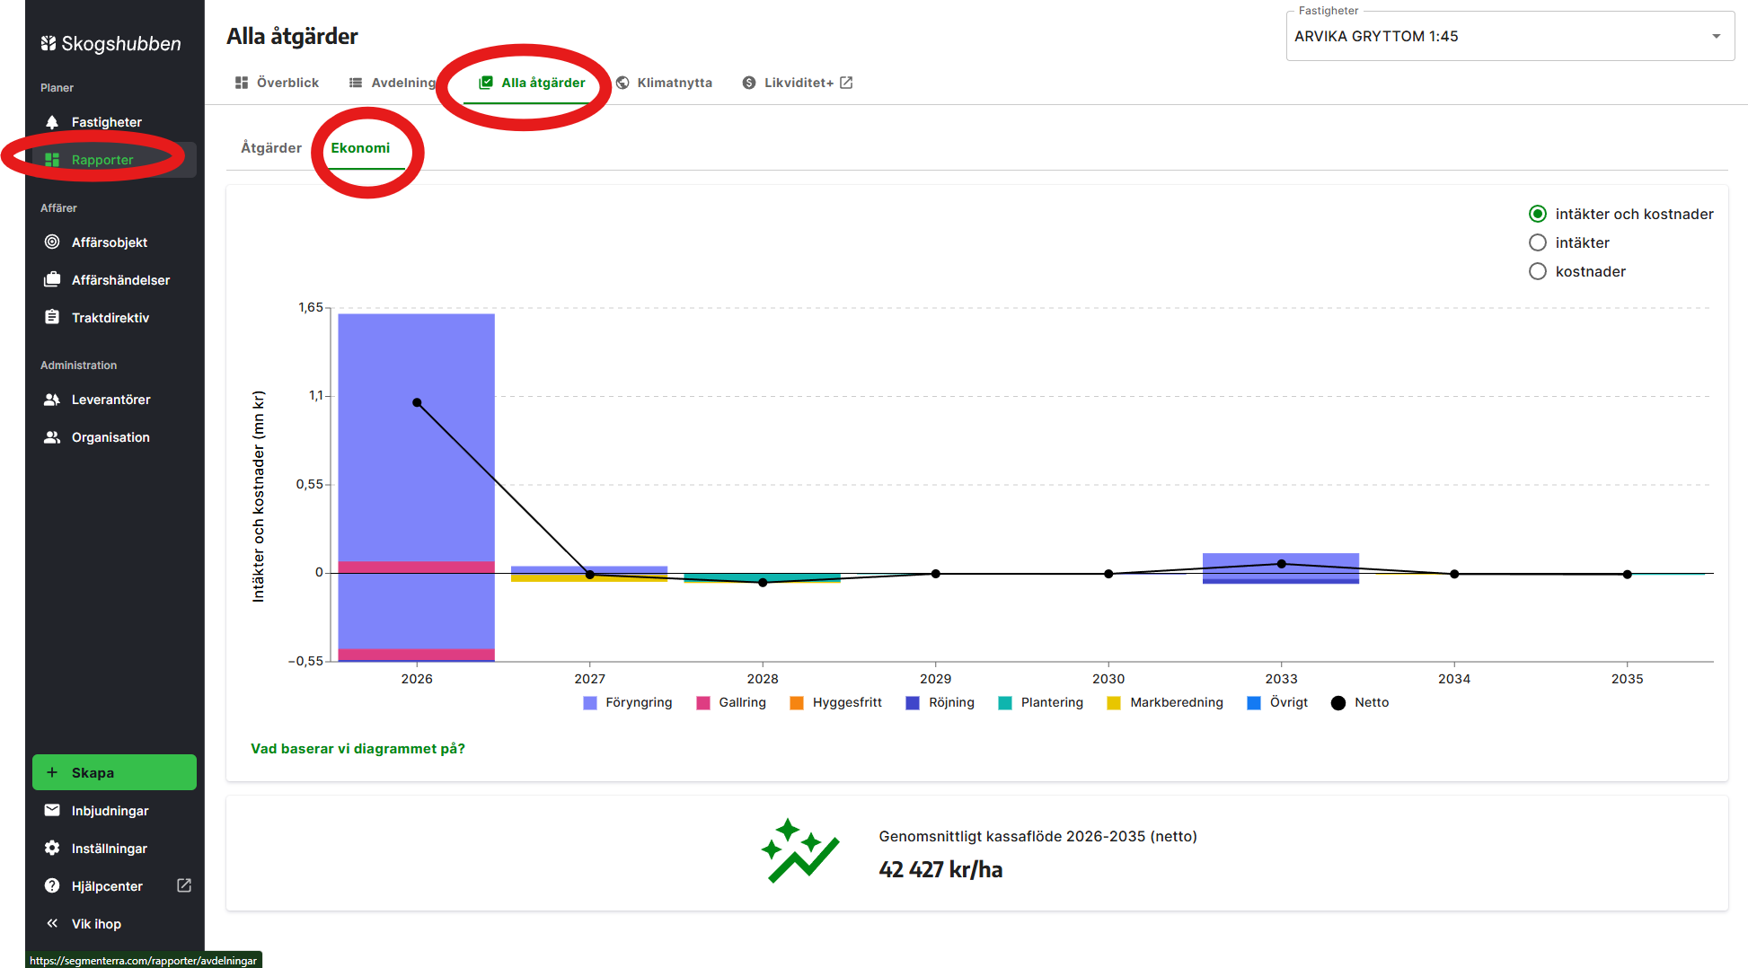Switch to the Avdelning tab

tap(393, 83)
